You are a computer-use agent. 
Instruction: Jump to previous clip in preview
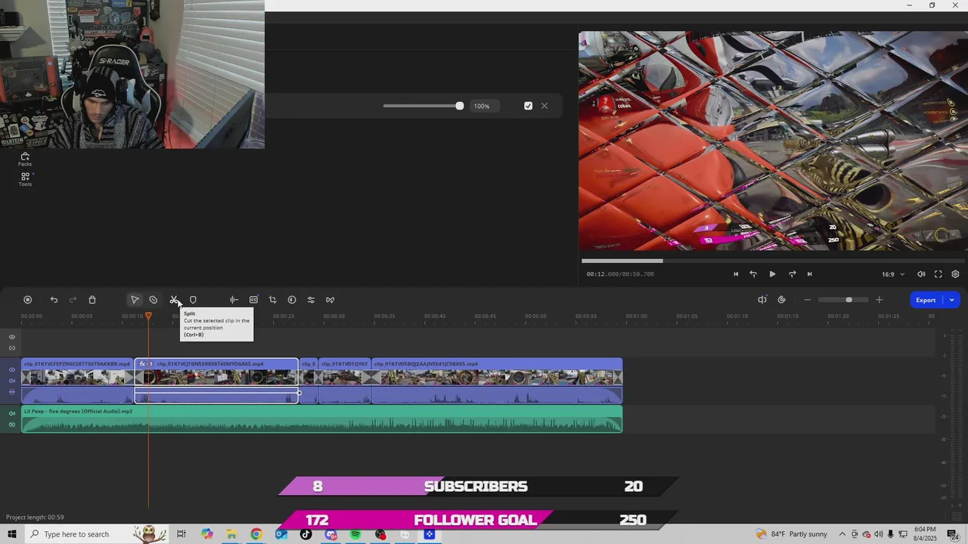[736, 274]
